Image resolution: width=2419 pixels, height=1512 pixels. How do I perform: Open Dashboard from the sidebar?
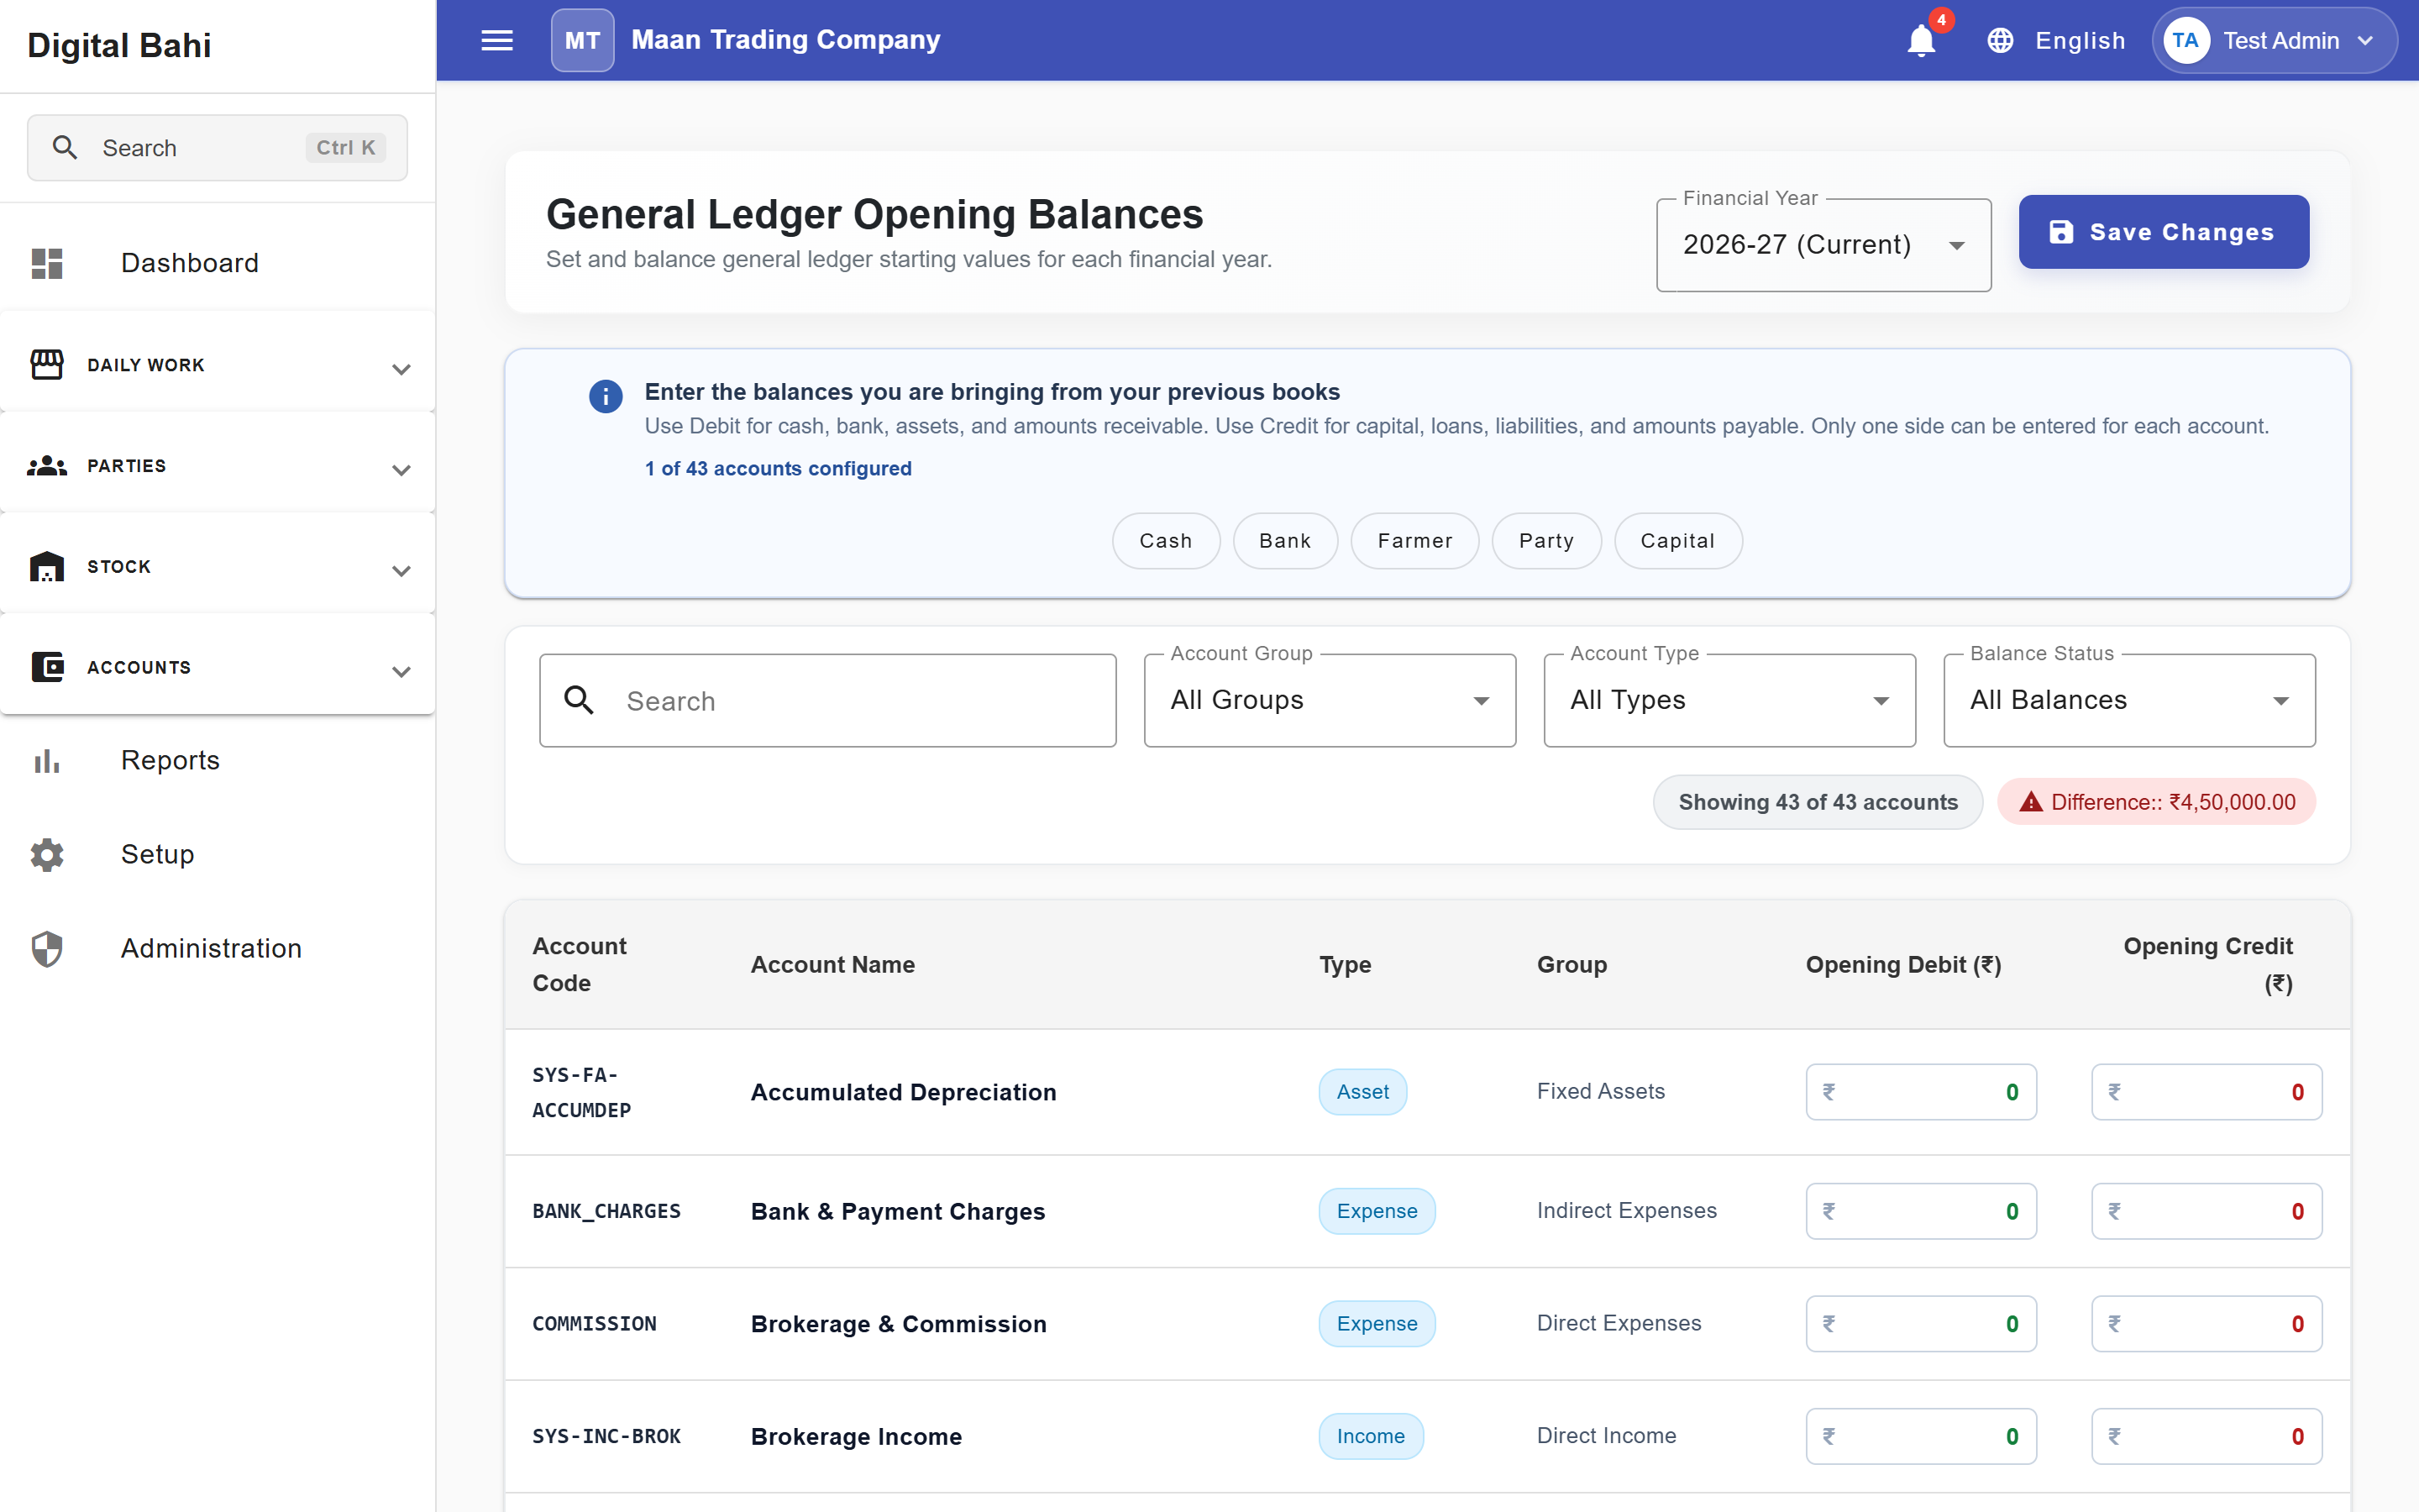pyautogui.click(x=217, y=263)
